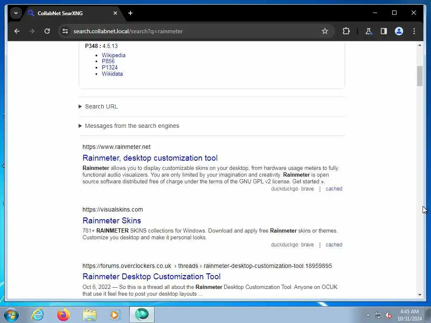Click the https://www.rainmeter.net URL text
Viewport: 431px width, 323px height.
[x=117, y=147]
